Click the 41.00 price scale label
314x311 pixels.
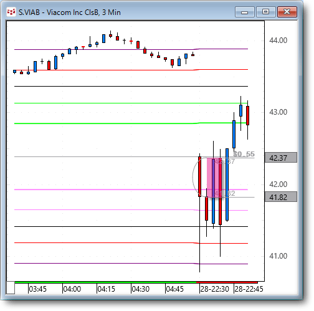coord(278,256)
